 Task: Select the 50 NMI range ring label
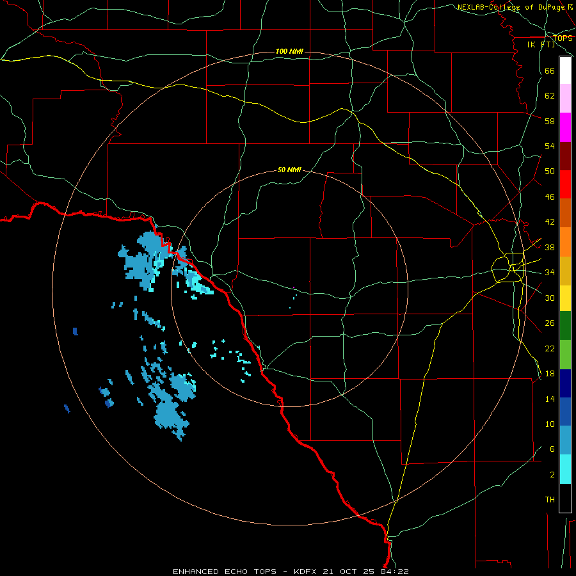click(289, 170)
